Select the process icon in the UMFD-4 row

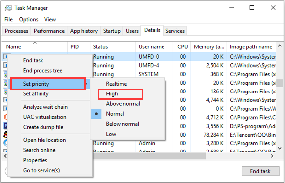(x=5, y=65)
